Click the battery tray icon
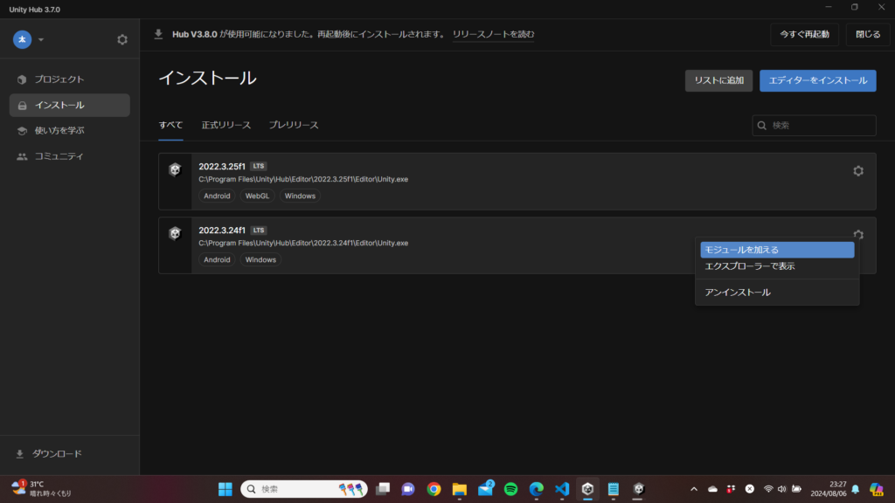Image resolution: width=895 pixels, height=503 pixels. (x=796, y=489)
